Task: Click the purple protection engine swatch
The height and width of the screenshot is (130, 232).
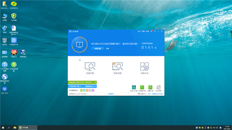Action: click(x=93, y=90)
